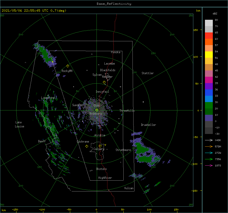Click the orange 57DM arrow in legend
The width and height of the screenshot is (228, 213).
pos(209,146)
